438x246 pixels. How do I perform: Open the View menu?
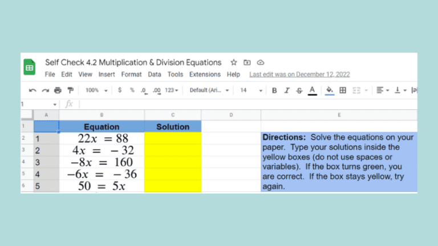[x=85, y=75]
